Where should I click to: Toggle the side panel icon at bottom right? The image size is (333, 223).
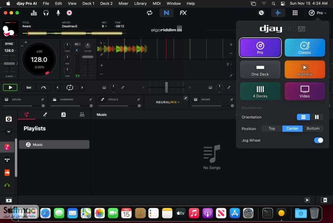pyautogui.click(x=324, y=200)
